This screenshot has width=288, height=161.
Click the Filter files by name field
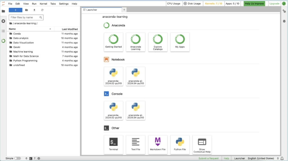coord(25,17)
